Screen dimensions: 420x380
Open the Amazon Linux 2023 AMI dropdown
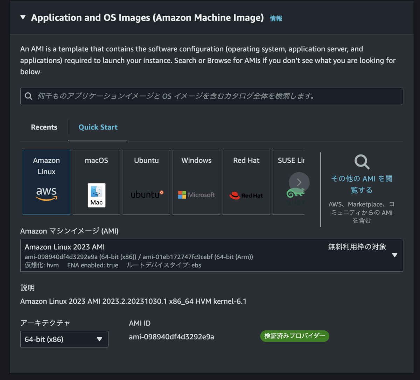[211, 255]
